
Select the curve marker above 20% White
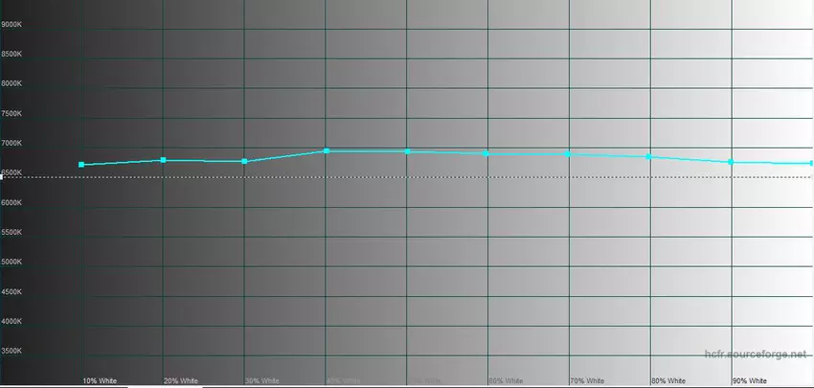[x=164, y=160]
